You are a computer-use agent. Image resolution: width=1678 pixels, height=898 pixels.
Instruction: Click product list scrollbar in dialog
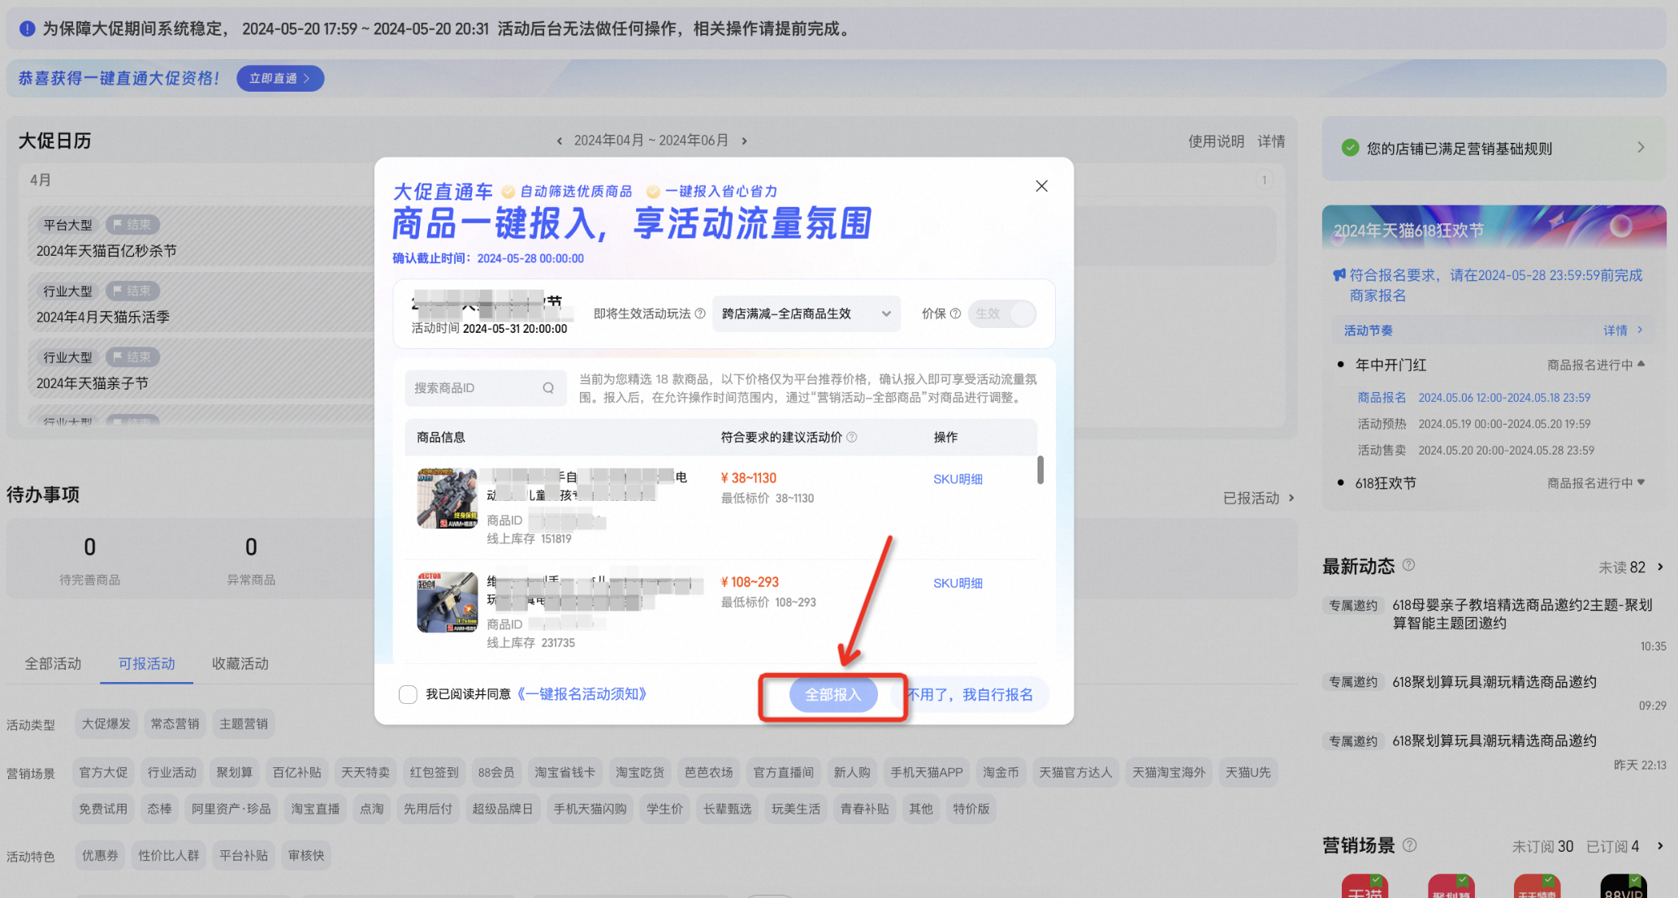pyautogui.click(x=1040, y=470)
